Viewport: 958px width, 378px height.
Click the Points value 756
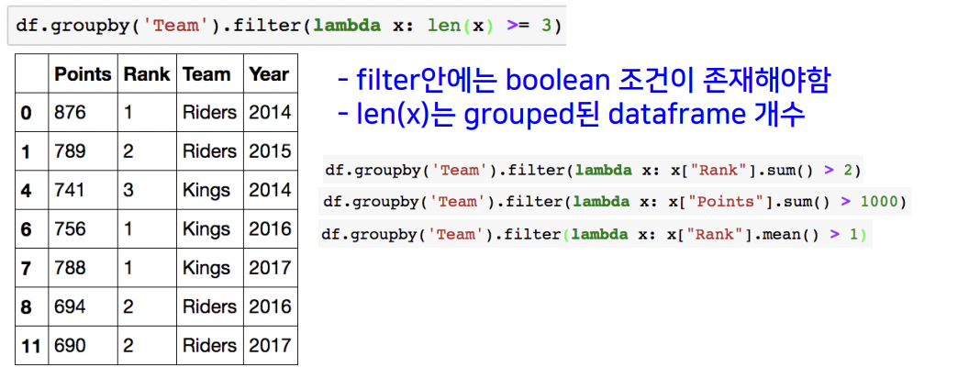pyautogui.click(x=71, y=229)
